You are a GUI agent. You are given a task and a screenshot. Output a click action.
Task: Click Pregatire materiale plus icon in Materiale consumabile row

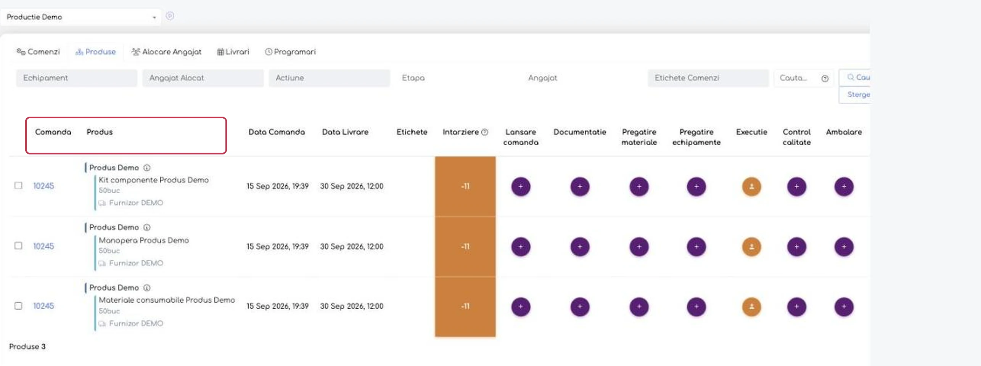point(639,307)
